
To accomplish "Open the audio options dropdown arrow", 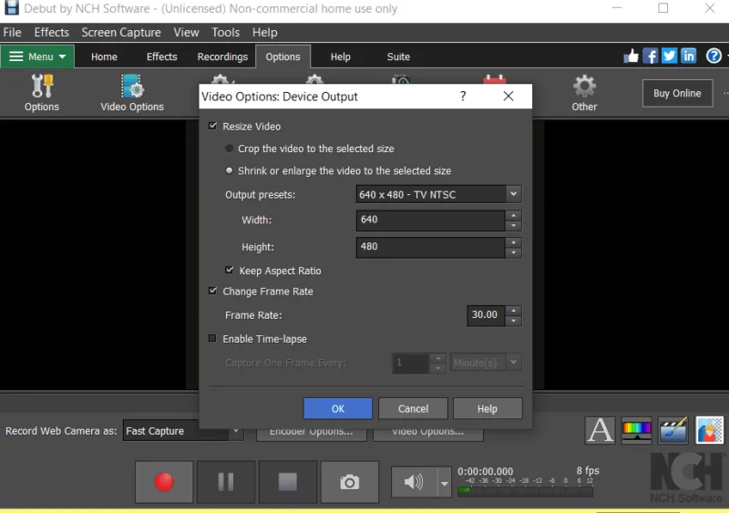I will [444, 483].
